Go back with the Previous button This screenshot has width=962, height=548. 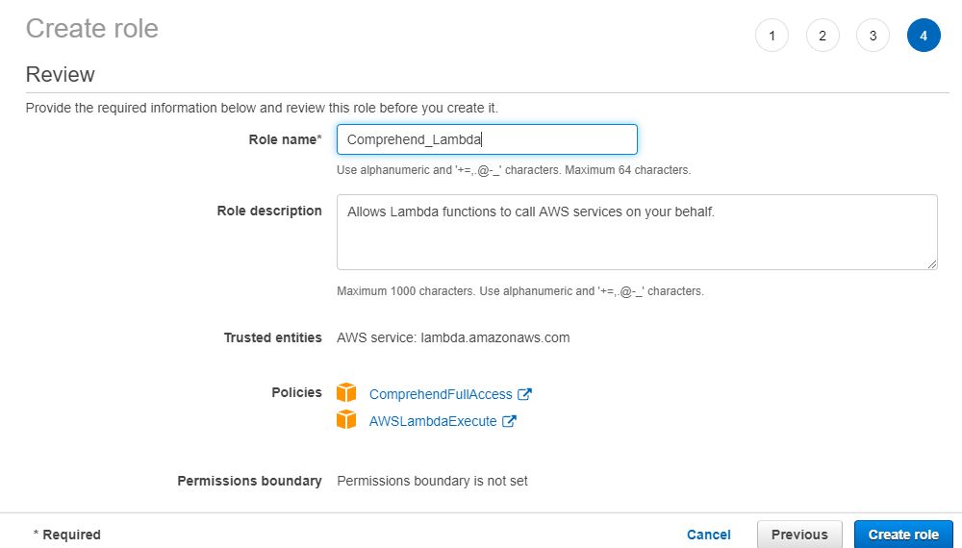799,535
